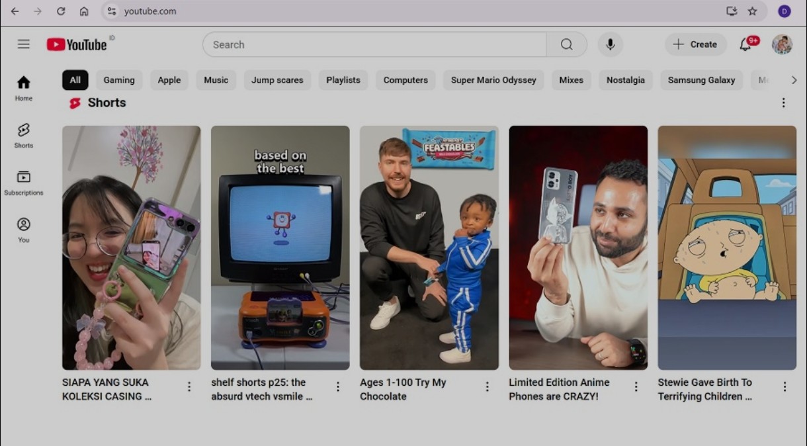Open options for Ages 1-100 chocolate short

click(487, 386)
